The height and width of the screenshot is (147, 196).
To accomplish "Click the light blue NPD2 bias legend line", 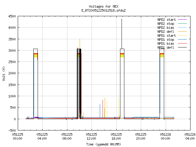I will coord(182,27).
